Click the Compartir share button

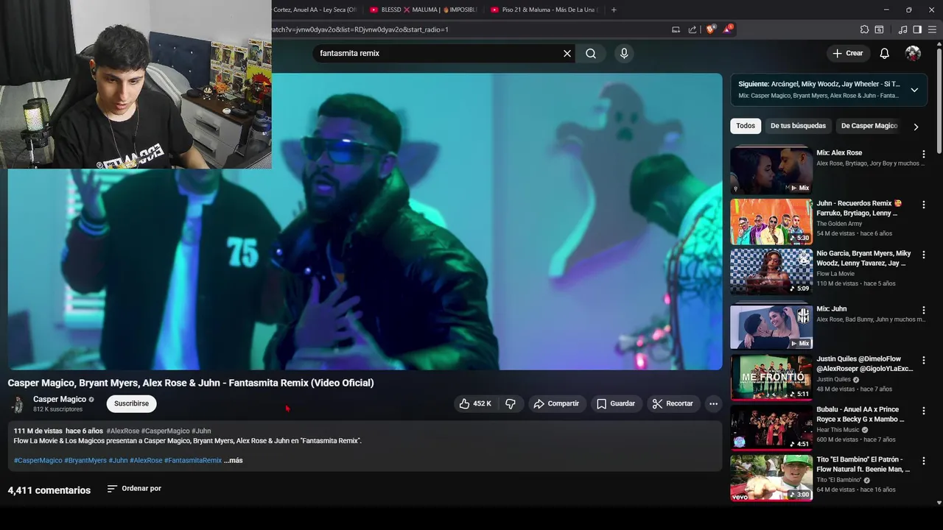[556, 403]
